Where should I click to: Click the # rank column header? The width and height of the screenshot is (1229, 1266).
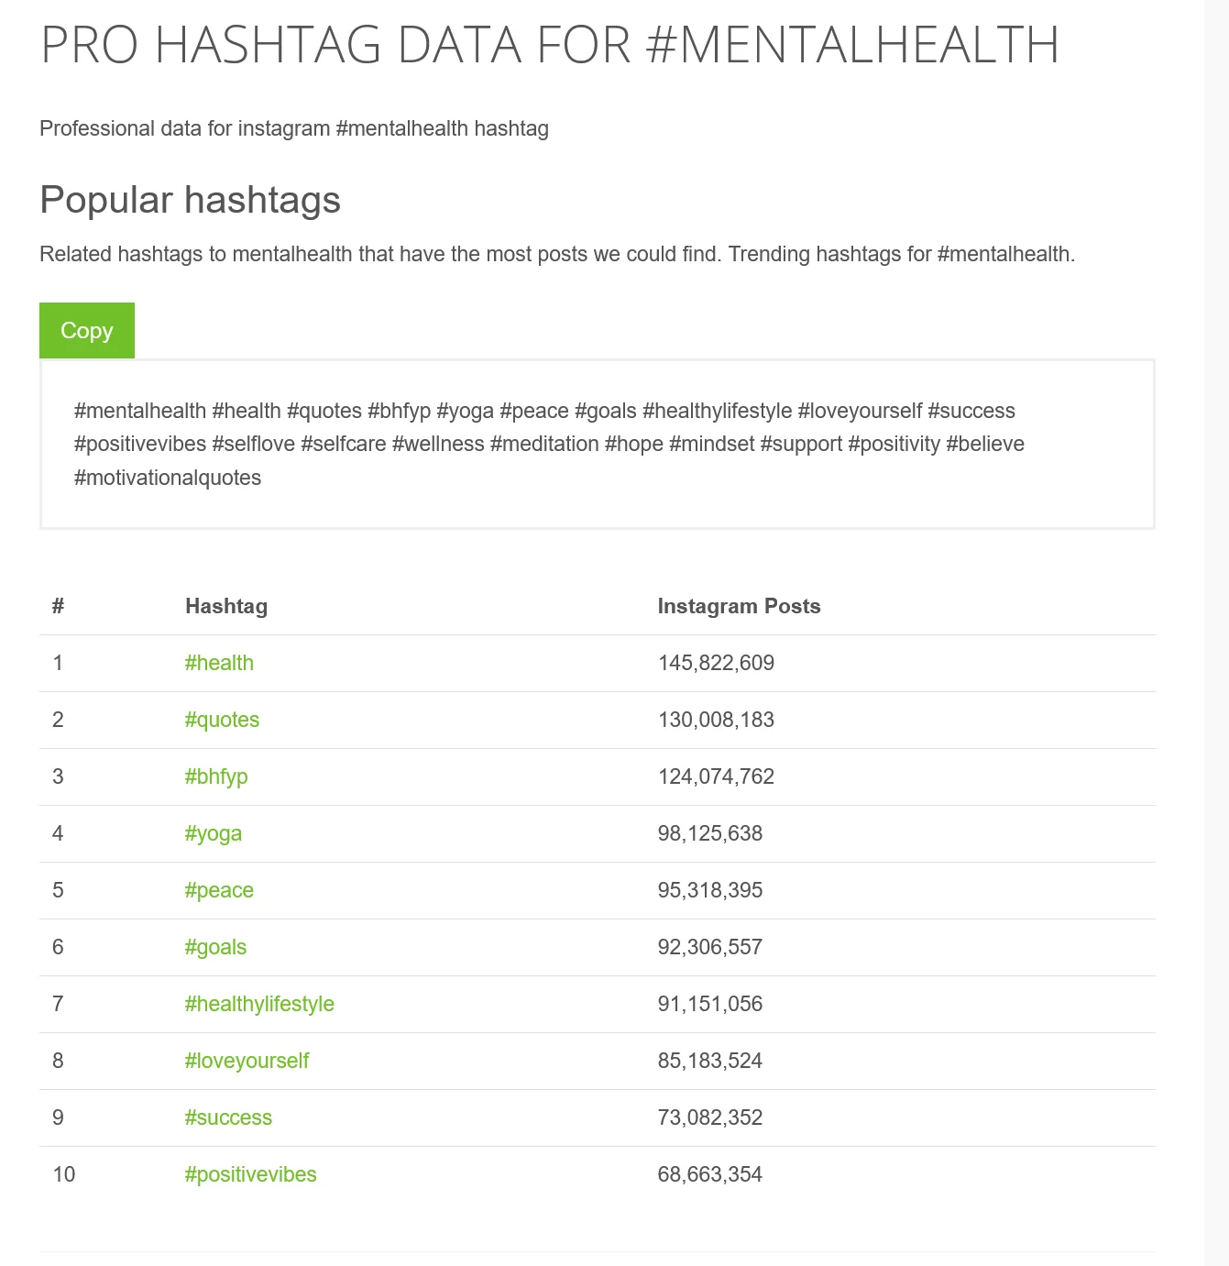pyautogui.click(x=58, y=606)
